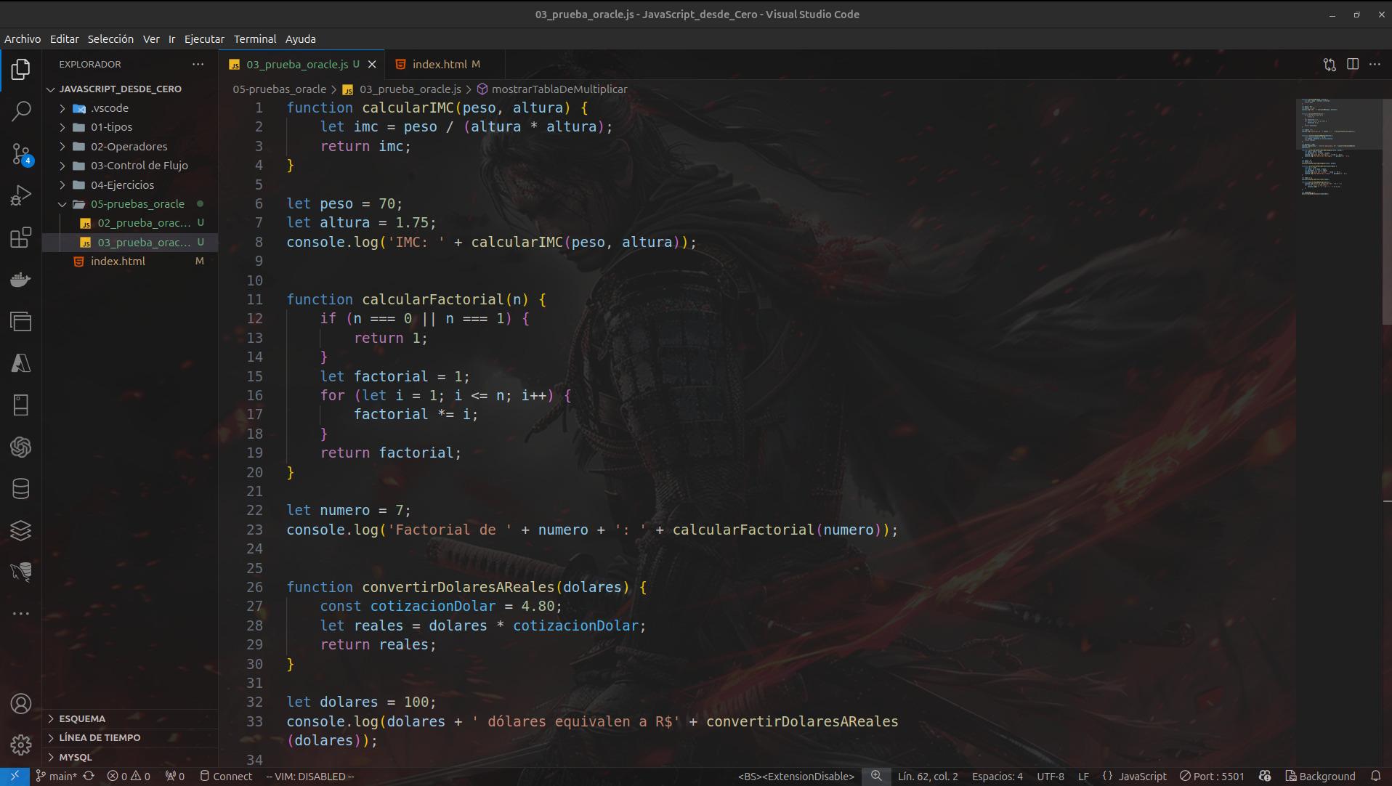Open the Ejecutar menu
Viewport: 1392px width, 786px height.
coord(204,39)
